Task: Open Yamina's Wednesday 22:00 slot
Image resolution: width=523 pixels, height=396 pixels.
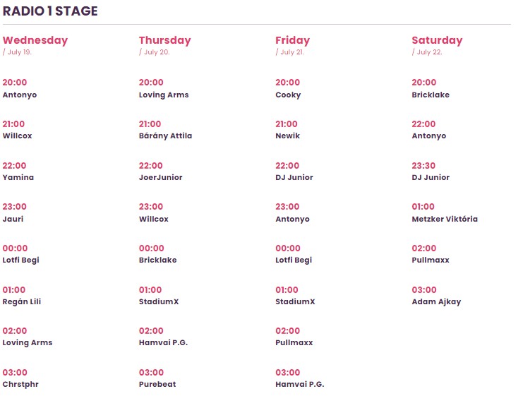Action: point(18,177)
